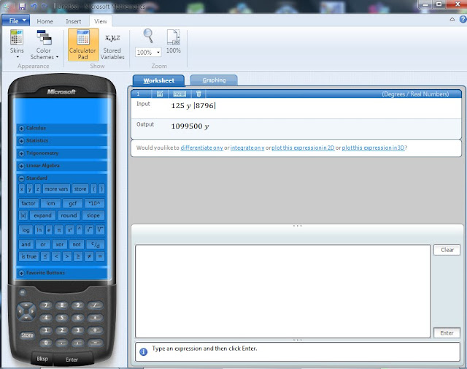
Task: Click the square root button
Action: [89, 230]
